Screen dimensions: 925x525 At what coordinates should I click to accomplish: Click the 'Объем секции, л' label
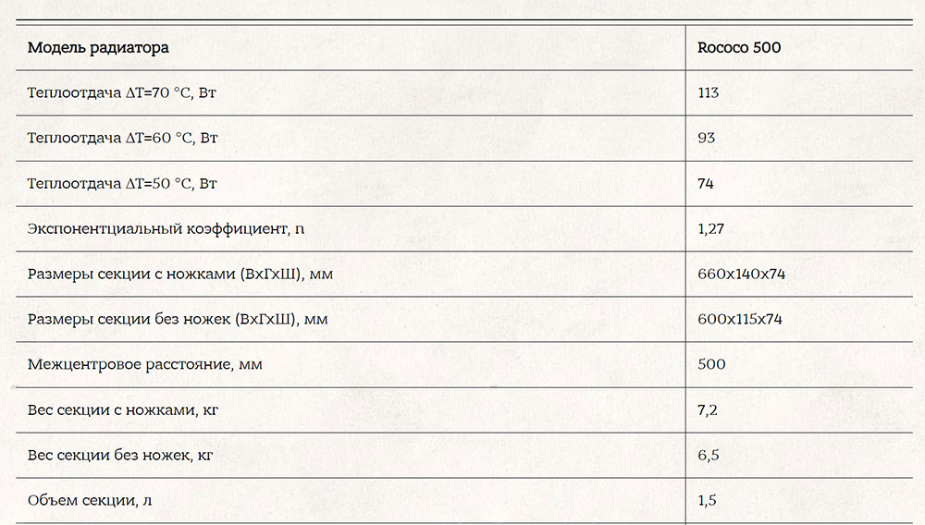tap(89, 500)
